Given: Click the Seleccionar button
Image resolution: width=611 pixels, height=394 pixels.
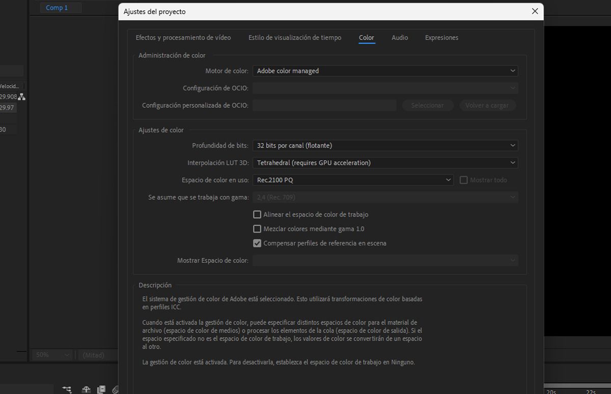Looking at the screenshot, I should (x=428, y=105).
